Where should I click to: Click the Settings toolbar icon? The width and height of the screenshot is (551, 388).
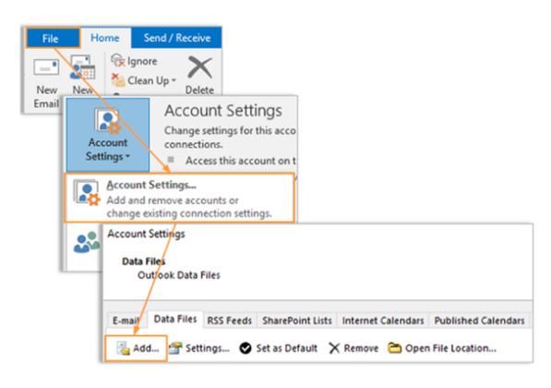click(x=175, y=348)
